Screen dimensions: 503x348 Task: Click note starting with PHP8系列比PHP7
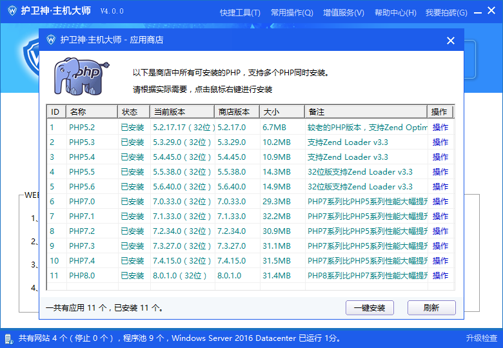[x=368, y=275]
